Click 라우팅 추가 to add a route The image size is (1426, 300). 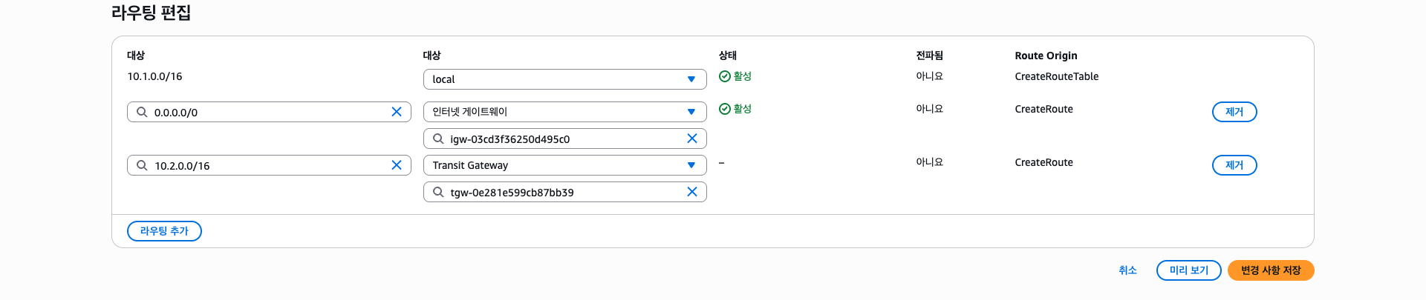164,231
